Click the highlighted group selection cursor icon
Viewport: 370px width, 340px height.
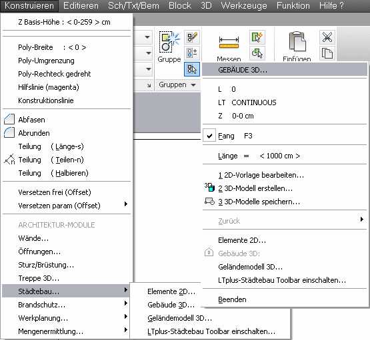192,69
